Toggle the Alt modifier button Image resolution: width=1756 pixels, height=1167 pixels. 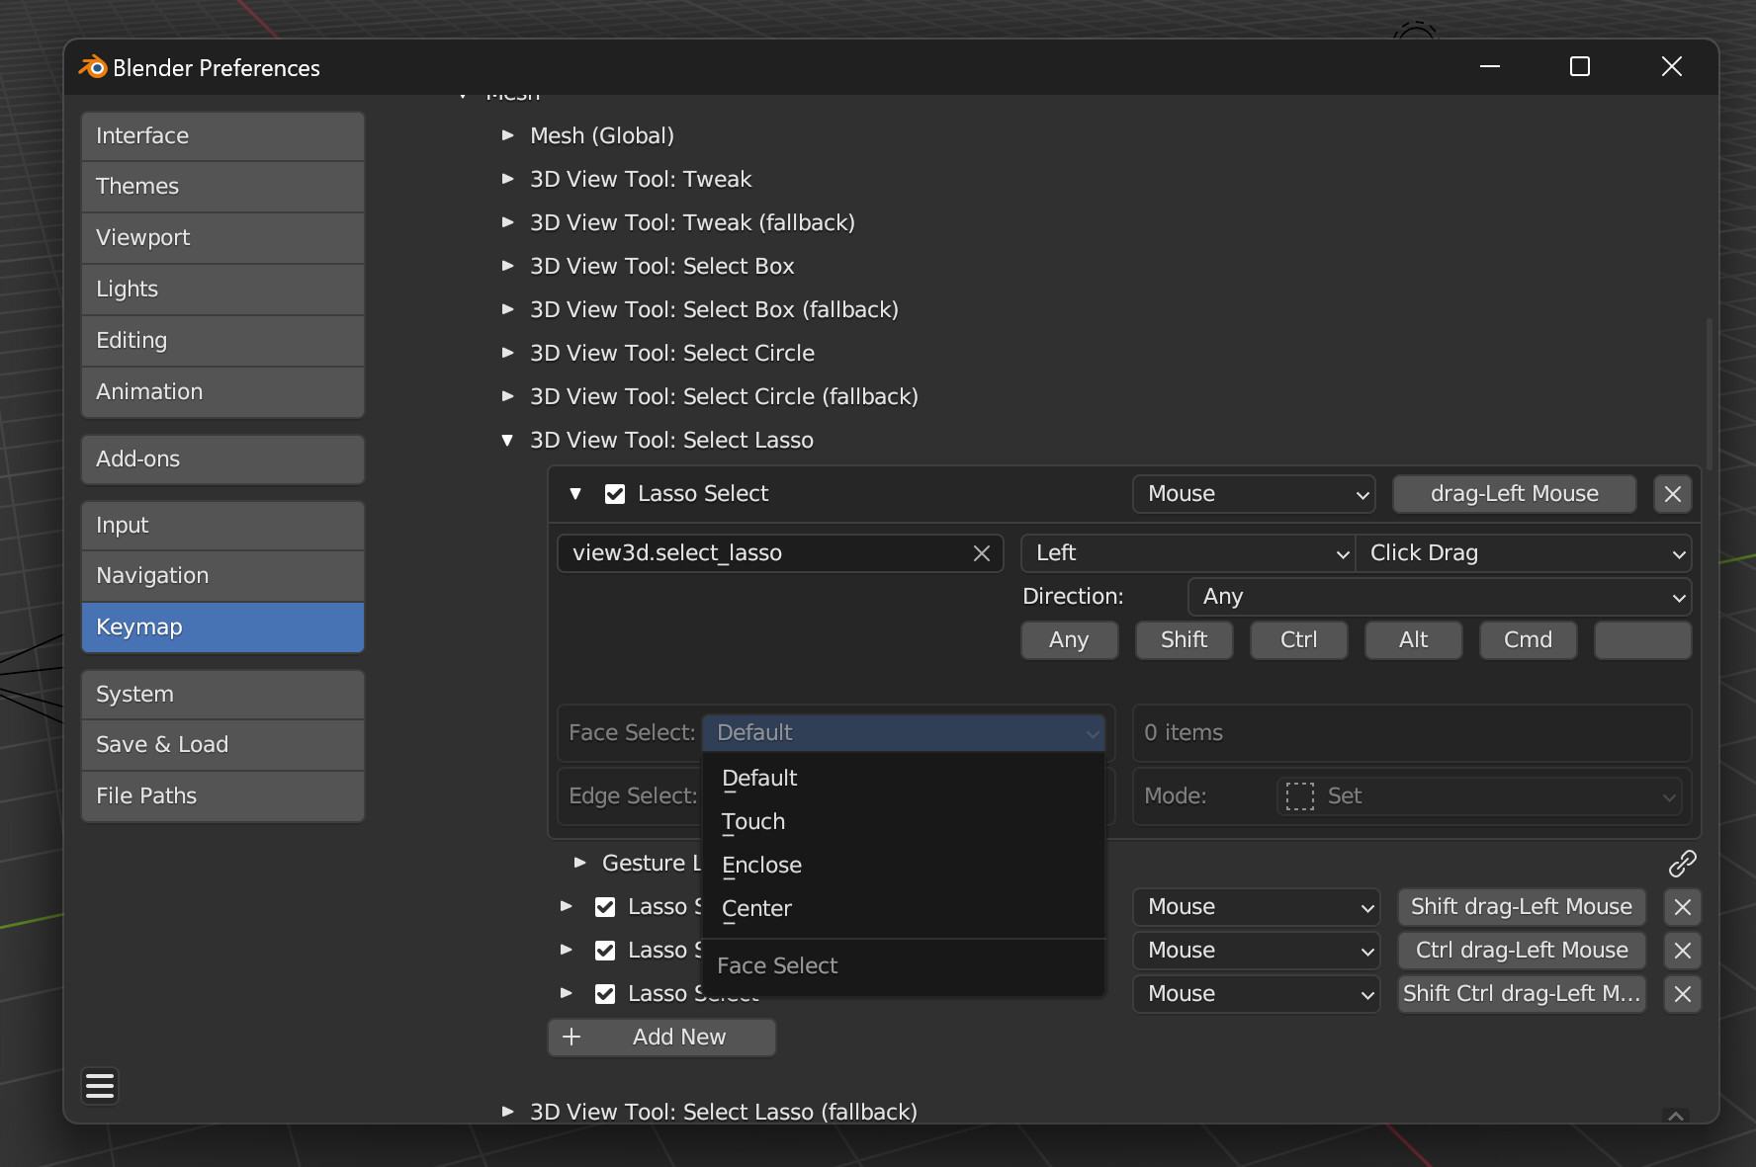[x=1413, y=640]
